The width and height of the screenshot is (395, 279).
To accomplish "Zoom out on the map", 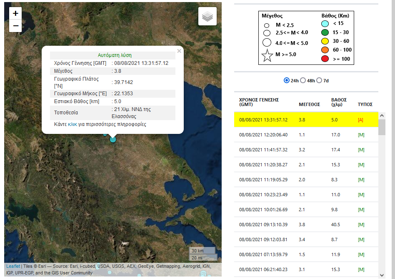I will click(15, 26).
